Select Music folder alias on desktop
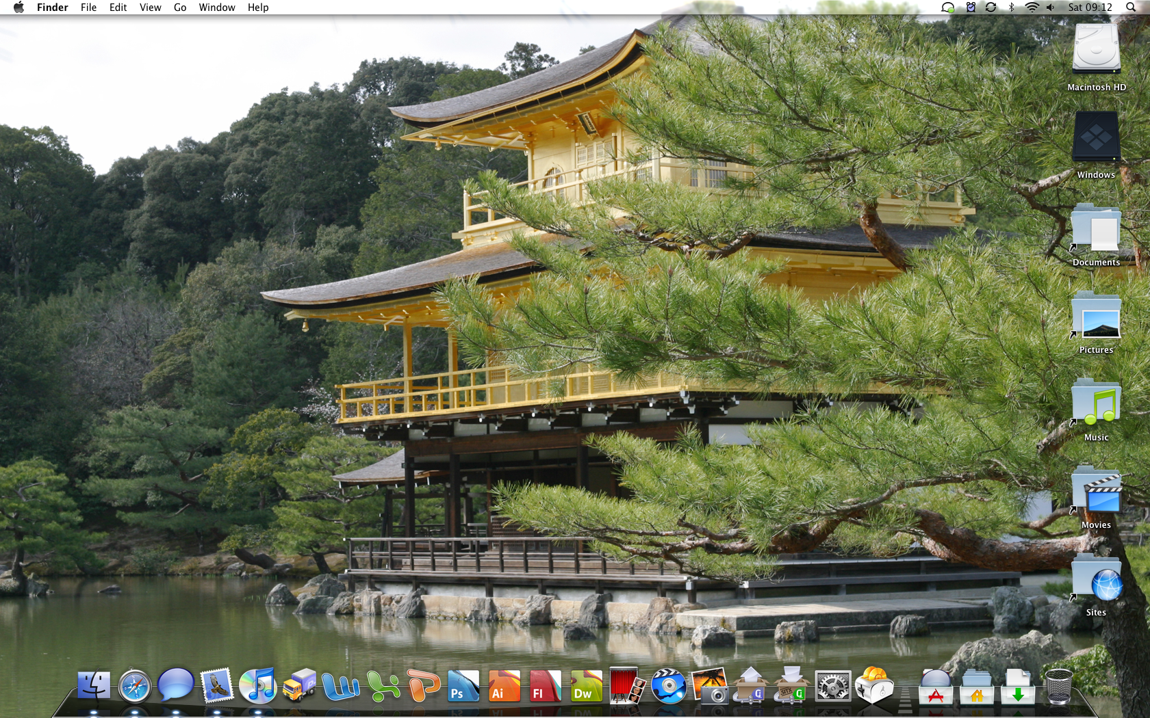 [1097, 402]
